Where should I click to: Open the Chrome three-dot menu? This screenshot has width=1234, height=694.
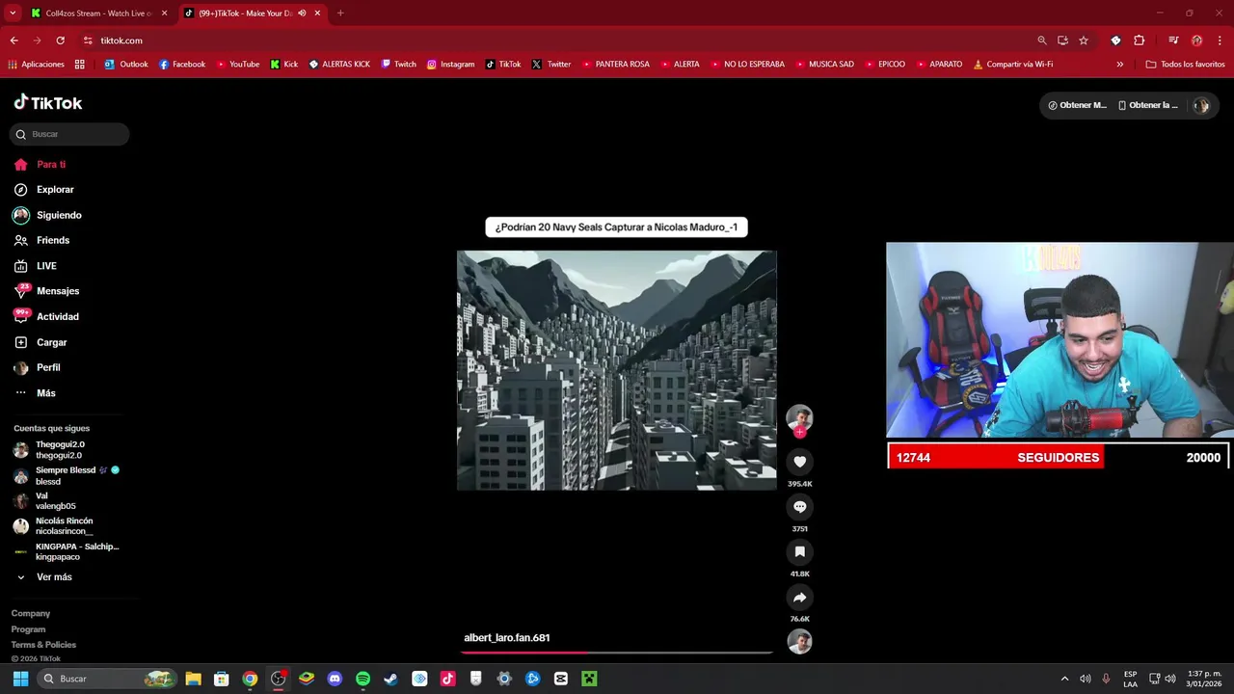pyautogui.click(x=1220, y=40)
